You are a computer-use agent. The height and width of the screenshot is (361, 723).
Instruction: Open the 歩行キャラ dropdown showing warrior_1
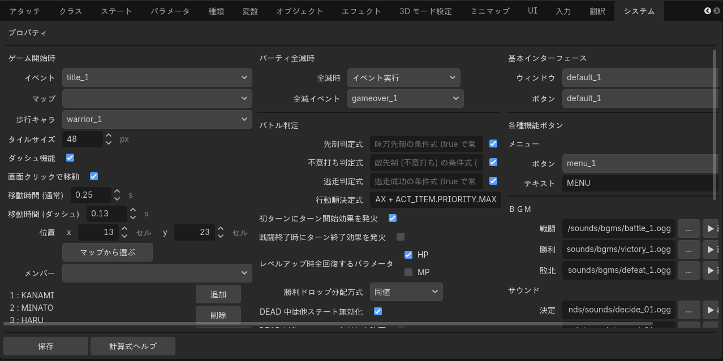pos(157,119)
